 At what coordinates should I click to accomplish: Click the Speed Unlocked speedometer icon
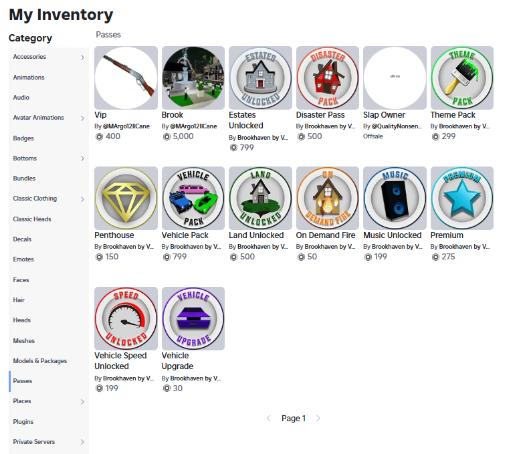(126, 318)
